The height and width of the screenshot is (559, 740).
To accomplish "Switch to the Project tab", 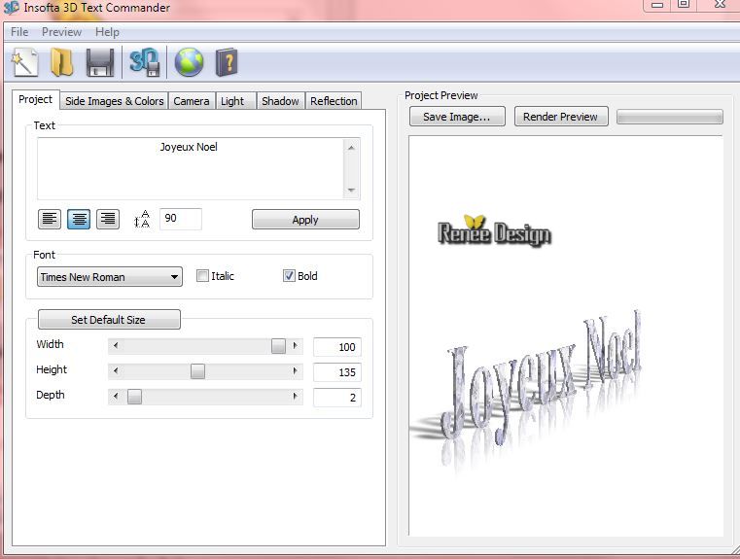I will point(35,99).
